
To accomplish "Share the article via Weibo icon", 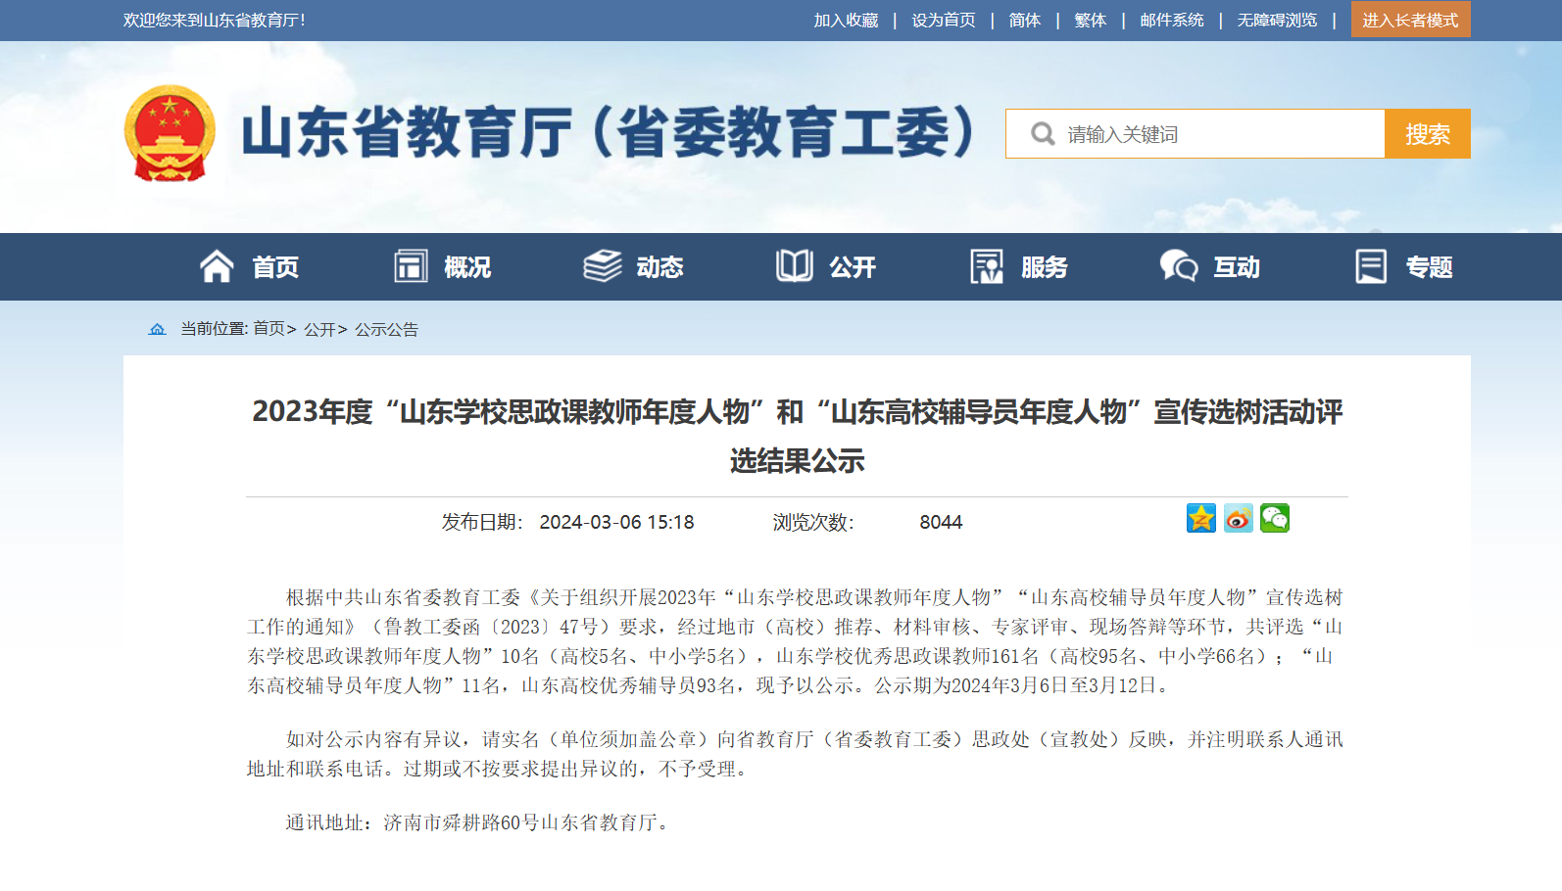I will click(x=1238, y=518).
